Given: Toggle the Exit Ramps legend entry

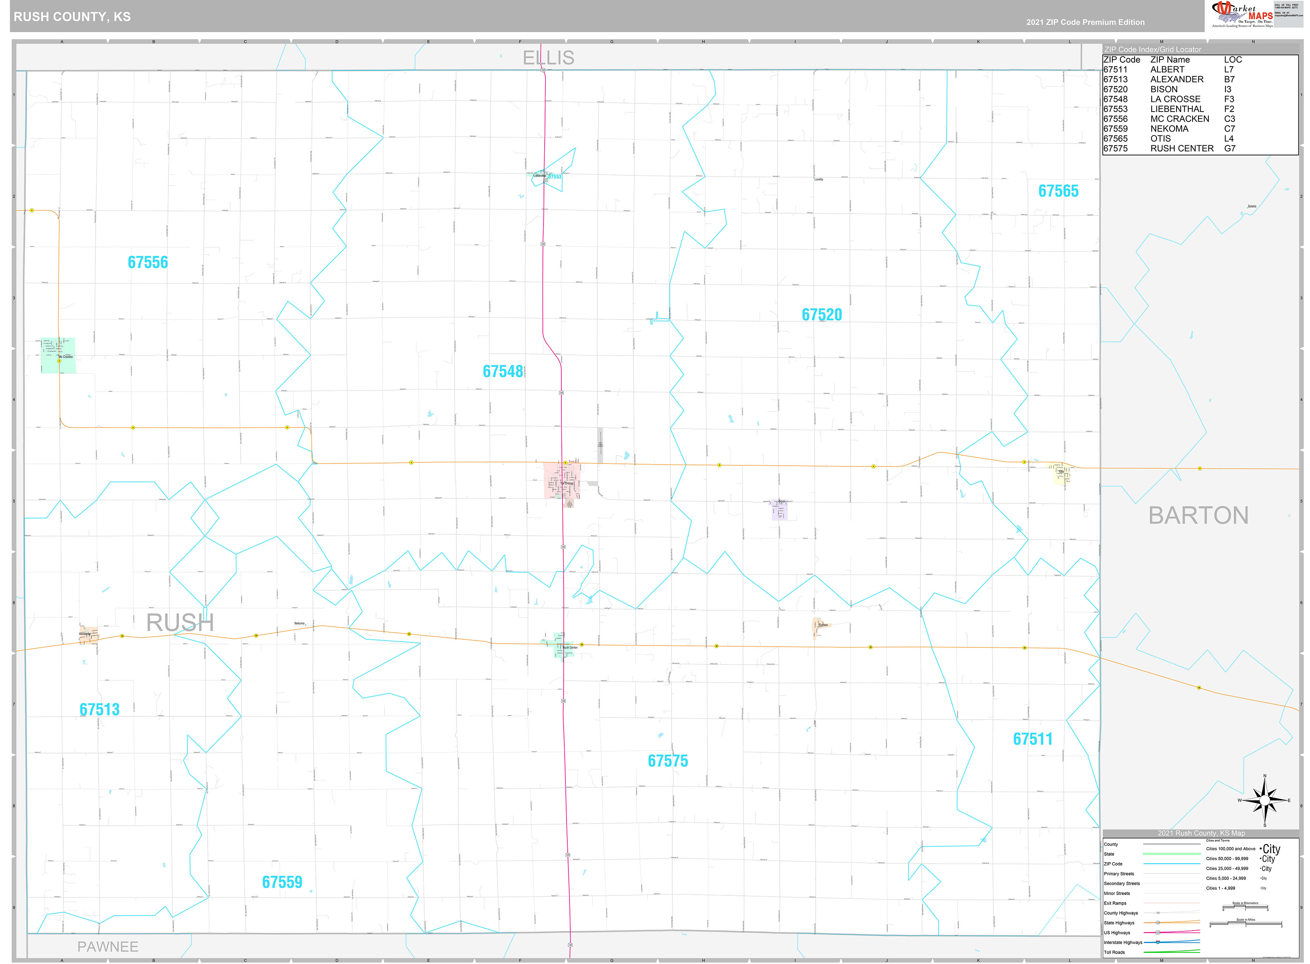Looking at the screenshot, I should click(1115, 903).
